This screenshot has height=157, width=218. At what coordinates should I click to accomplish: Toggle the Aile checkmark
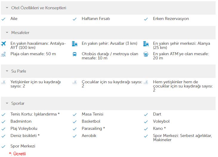pos(3,19)
